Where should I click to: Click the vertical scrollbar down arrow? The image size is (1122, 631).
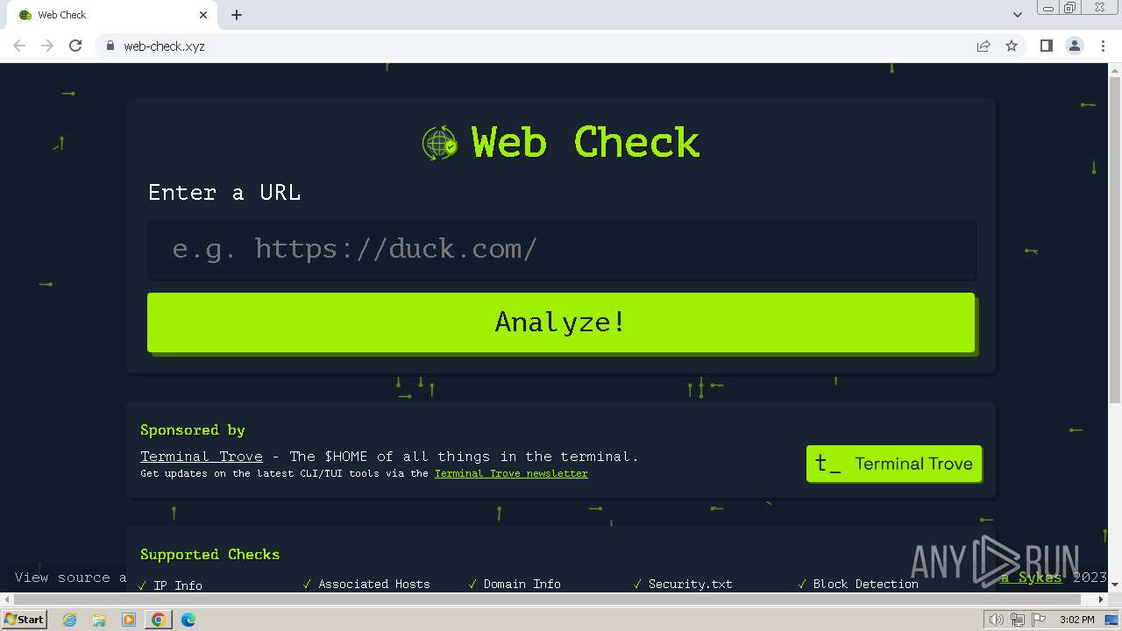point(1115,586)
